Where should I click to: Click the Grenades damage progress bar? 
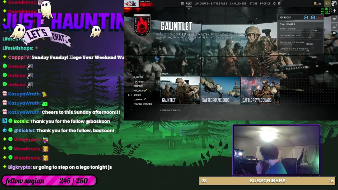click(292, 44)
